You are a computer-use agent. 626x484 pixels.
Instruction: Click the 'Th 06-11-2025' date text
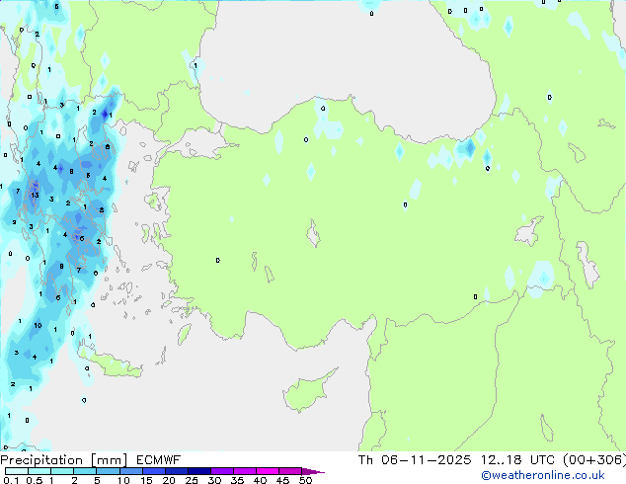pos(415,460)
